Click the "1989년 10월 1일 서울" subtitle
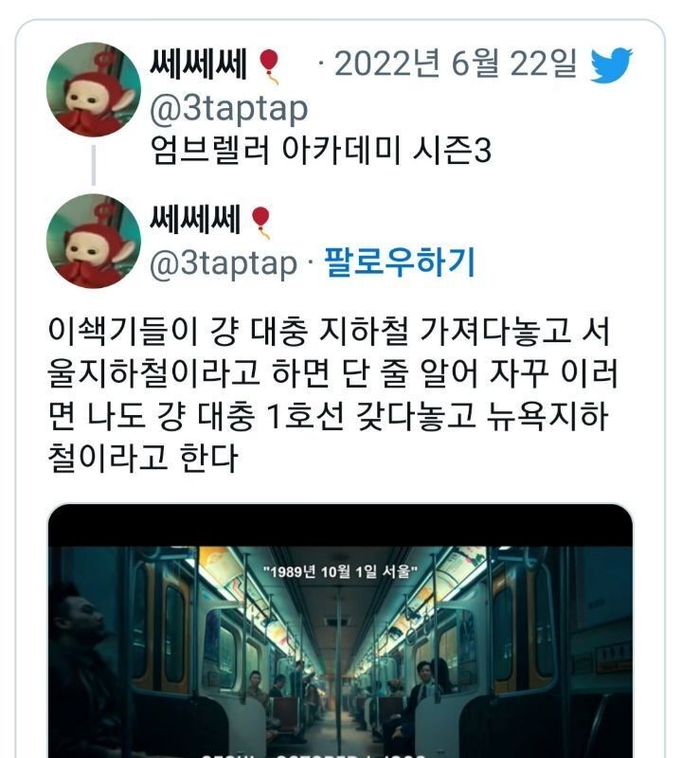This screenshot has height=758, width=682. (340, 572)
